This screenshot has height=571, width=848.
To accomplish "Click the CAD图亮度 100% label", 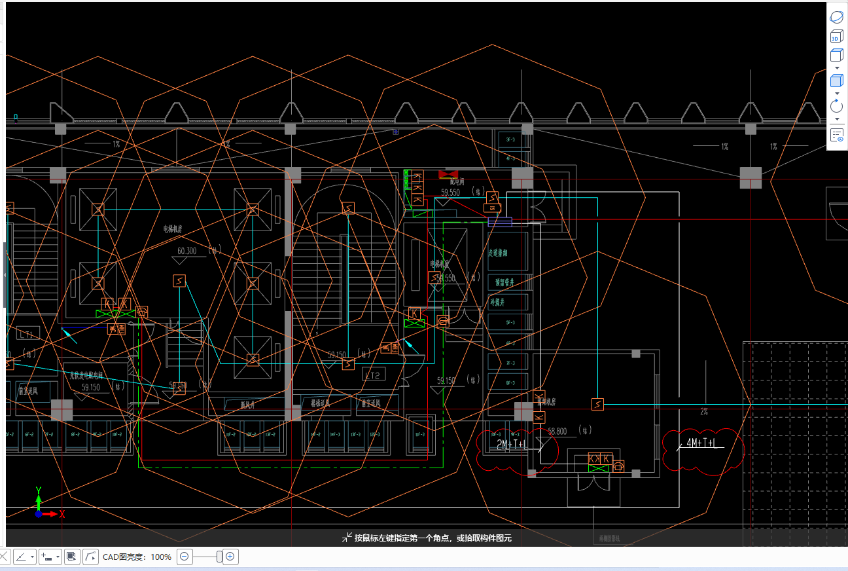I will point(137,557).
